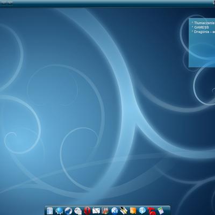215x215 pixels.
Task: Open the fountain pen writer dock icon
Action: (x=124, y=211)
